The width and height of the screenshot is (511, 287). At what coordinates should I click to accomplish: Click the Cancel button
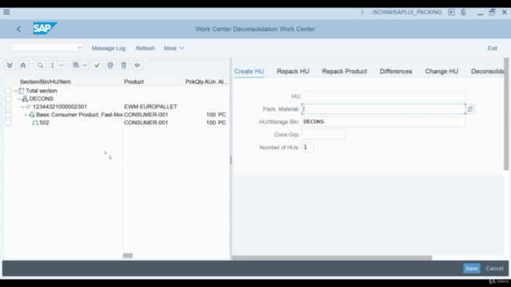(494, 269)
